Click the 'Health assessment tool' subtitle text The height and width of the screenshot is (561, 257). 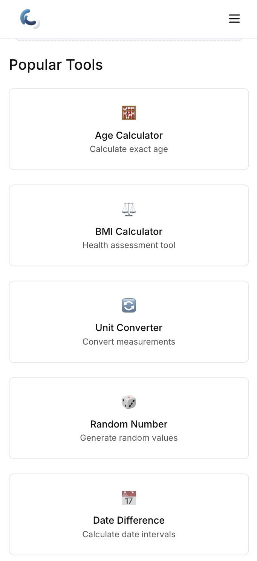click(129, 245)
